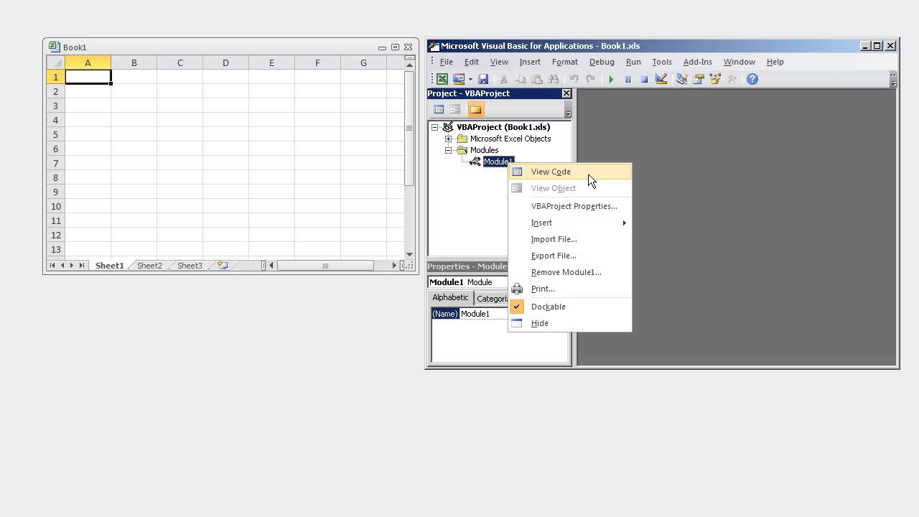Choose Hide from context menu
This screenshot has width=919, height=517.
[x=570, y=323]
